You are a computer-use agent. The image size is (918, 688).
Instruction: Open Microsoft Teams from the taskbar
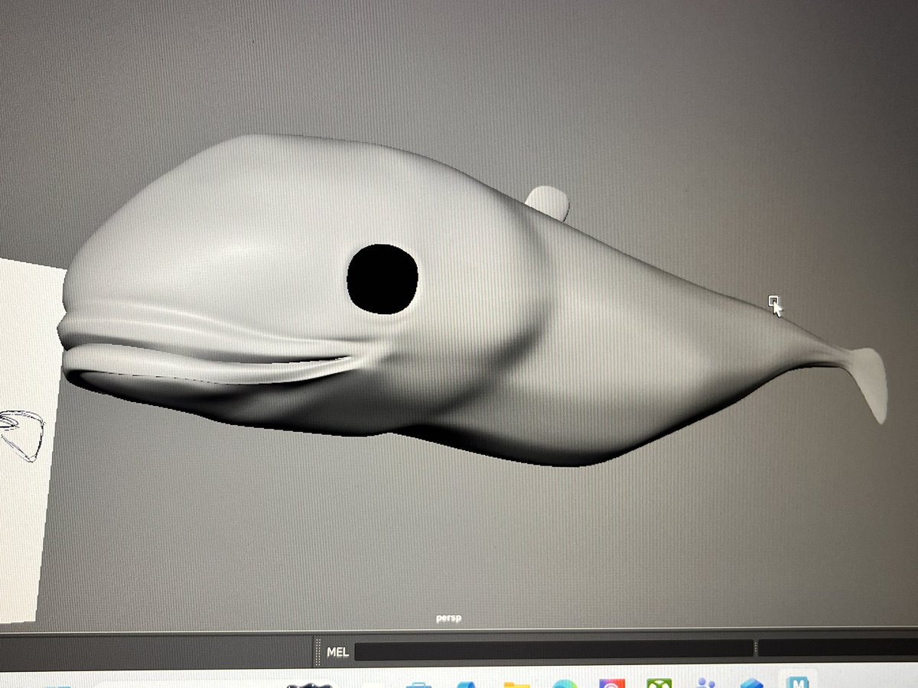point(705,682)
